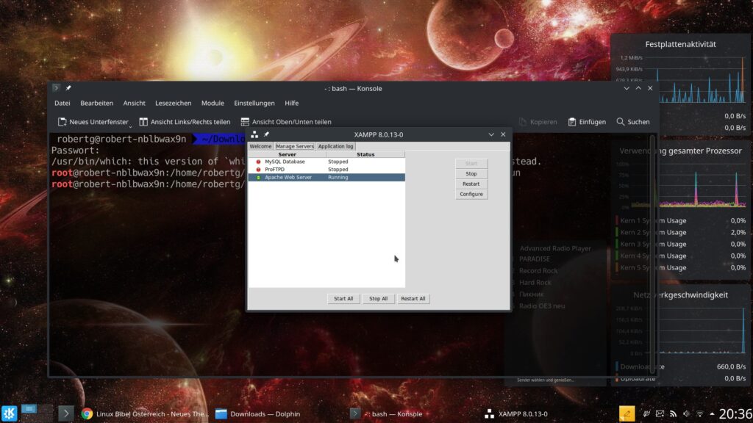
Task: Click the Festplattenaktivität widget title
Action: [680, 44]
